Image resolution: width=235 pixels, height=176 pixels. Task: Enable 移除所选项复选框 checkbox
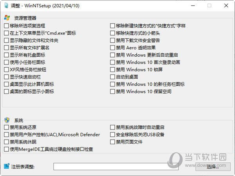[x=6, y=26]
